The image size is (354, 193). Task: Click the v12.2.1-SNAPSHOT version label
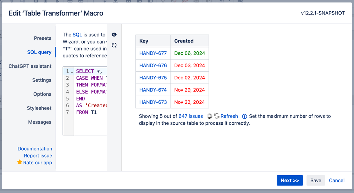pos(323,13)
